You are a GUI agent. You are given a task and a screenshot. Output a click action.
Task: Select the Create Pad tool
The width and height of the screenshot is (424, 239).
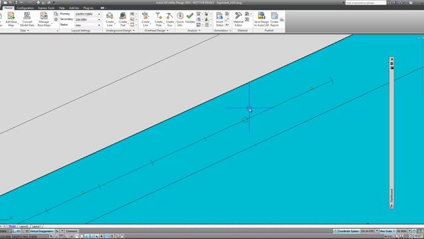click(x=123, y=19)
